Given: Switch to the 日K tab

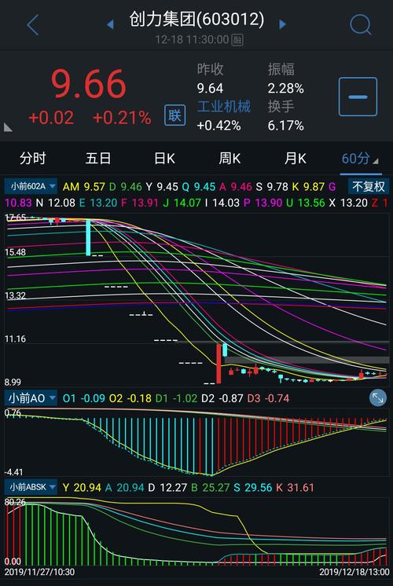Looking at the screenshot, I should click(x=164, y=159).
